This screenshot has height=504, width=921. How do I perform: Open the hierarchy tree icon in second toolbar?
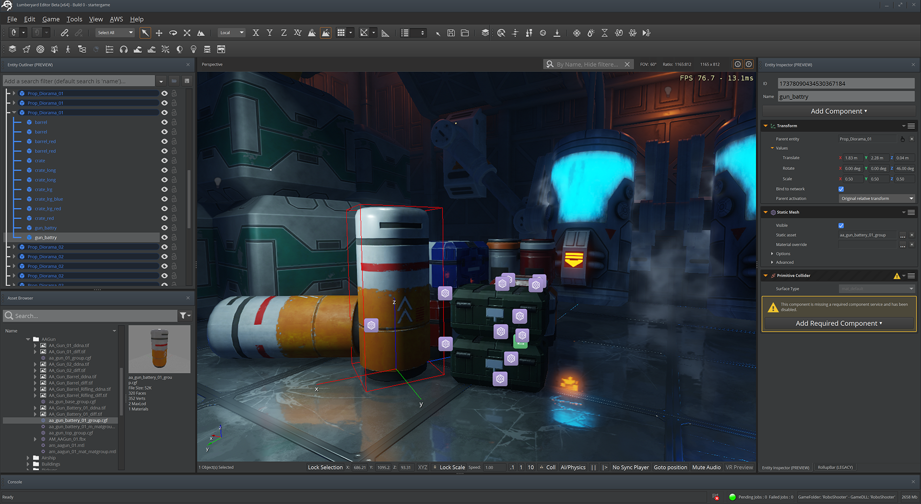[x=82, y=49]
